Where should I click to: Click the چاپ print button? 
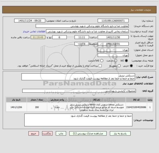pyautogui.click(x=61, y=133)
